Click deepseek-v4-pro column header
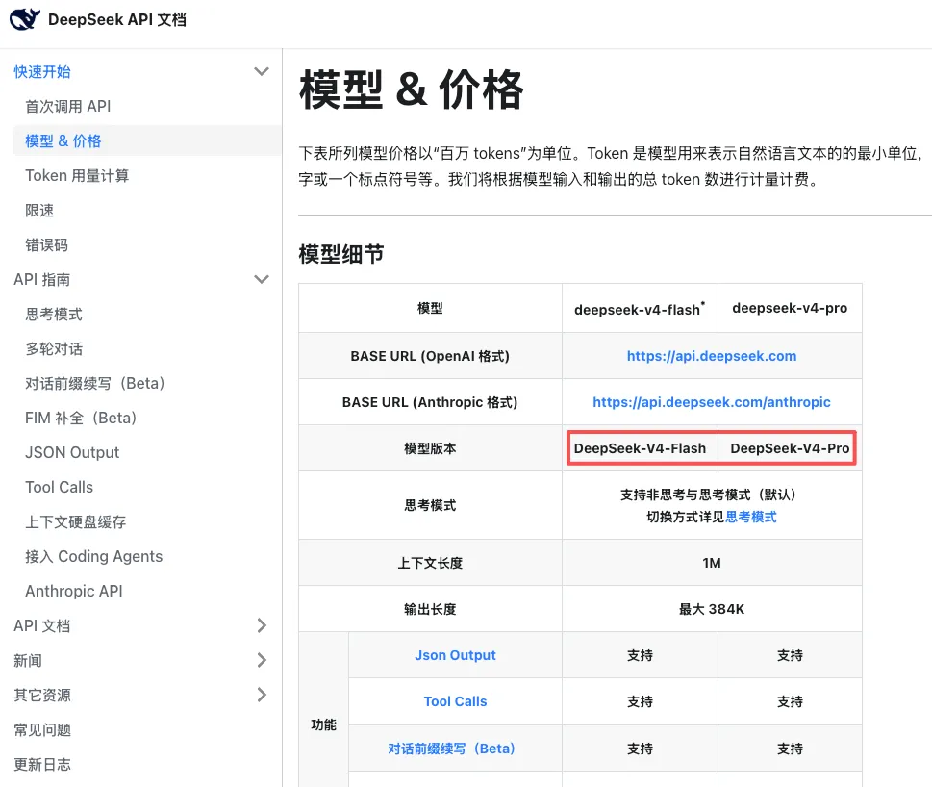 [x=790, y=308]
